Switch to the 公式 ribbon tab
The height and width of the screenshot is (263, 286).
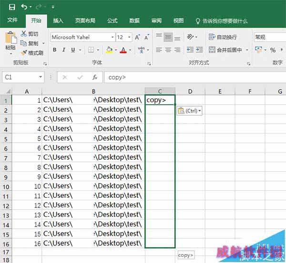click(112, 20)
